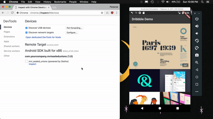Select Extensions in DevTools sidebar

point(9,36)
